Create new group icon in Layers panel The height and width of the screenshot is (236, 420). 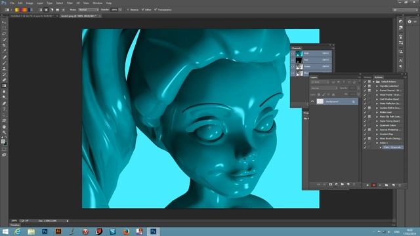(x=343, y=184)
